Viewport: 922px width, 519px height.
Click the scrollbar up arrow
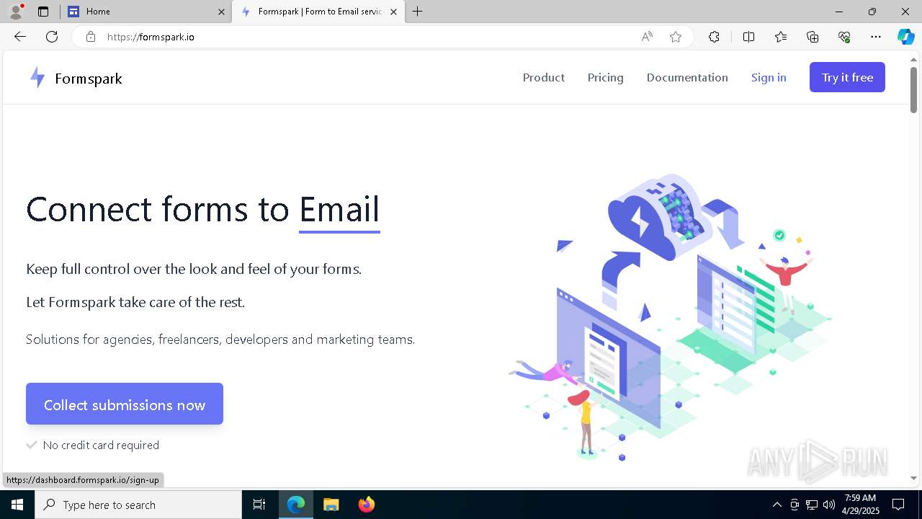pyautogui.click(x=913, y=59)
